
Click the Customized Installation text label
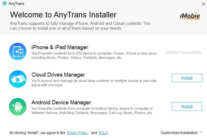(179, 133)
